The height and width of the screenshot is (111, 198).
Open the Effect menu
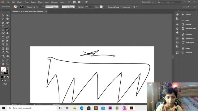click(40, 2)
